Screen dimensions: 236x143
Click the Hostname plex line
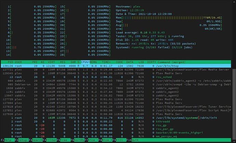tap(128, 6)
